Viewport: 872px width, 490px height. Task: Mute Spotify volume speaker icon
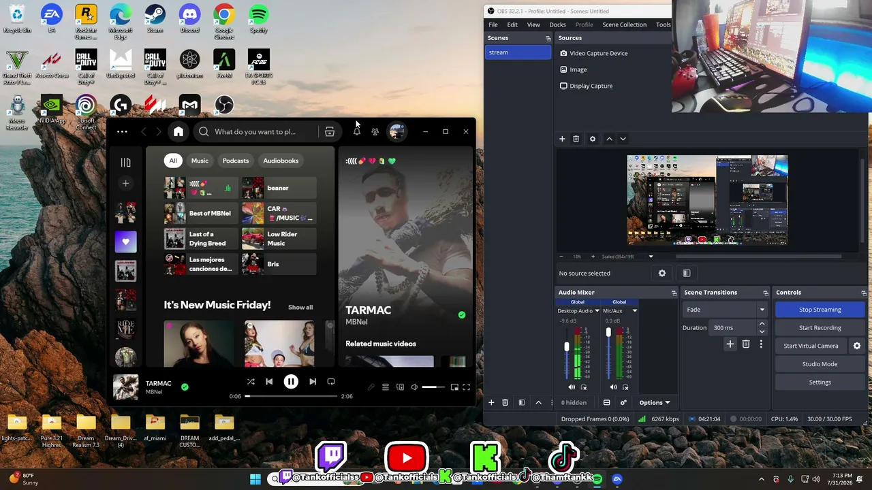pyautogui.click(x=414, y=387)
